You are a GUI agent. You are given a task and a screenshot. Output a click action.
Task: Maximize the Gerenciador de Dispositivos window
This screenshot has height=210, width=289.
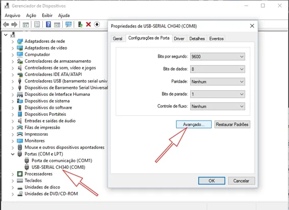click(263, 6)
